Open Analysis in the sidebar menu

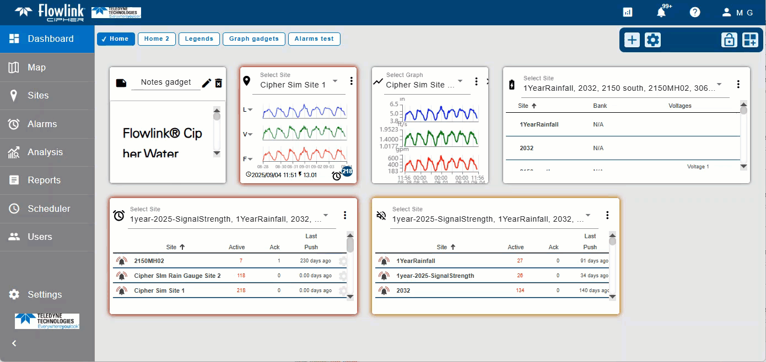[45, 152]
